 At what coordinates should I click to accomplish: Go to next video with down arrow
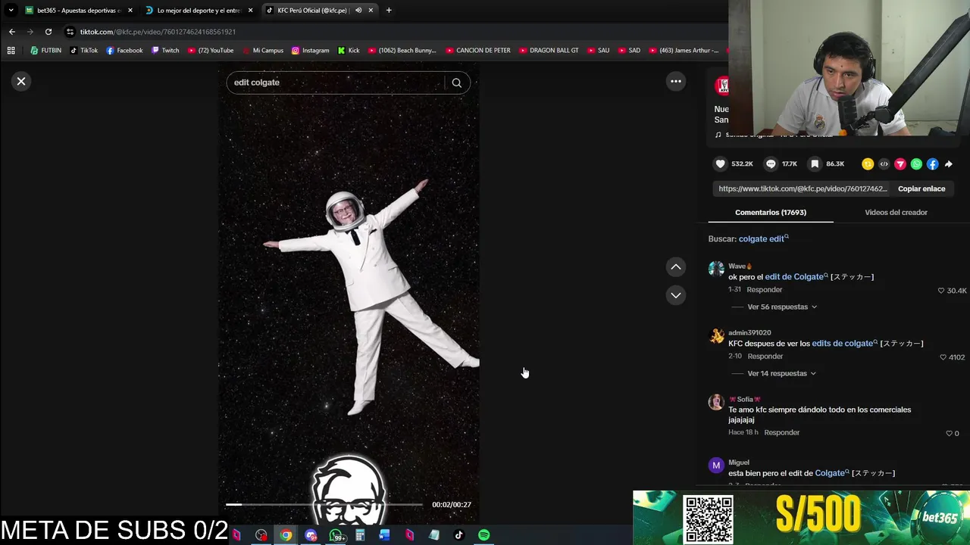pos(676,295)
